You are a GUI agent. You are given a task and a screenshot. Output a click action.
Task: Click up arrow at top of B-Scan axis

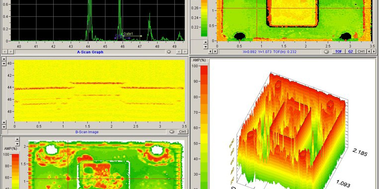[x=4, y=59]
